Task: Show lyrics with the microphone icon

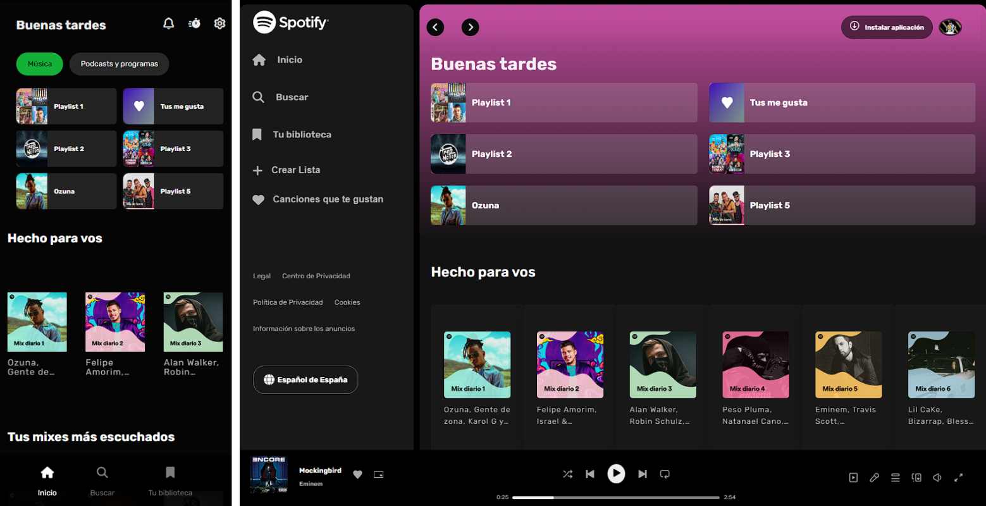Action: (x=874, y=478)
